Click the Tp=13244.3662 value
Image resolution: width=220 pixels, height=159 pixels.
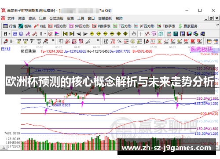tap(52, 51)
